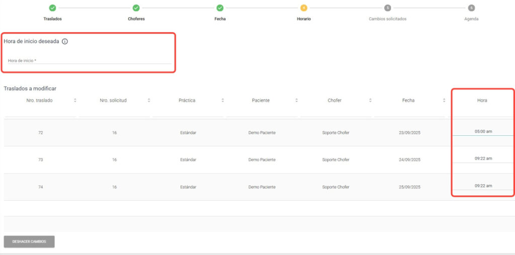
Task: Click the Traslados step checkmark icon
Action: [53, 8]
